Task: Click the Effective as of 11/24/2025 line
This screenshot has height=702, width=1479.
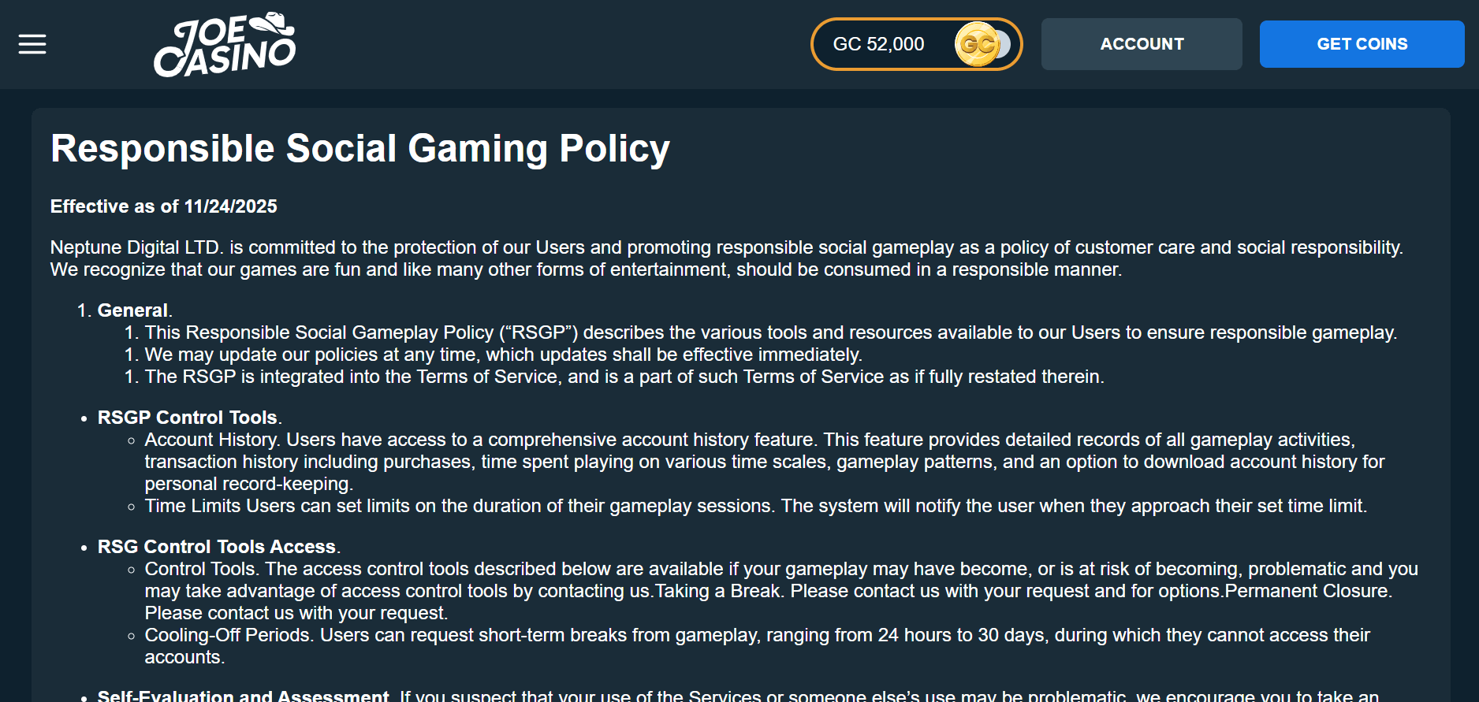Action: point(164,206)
